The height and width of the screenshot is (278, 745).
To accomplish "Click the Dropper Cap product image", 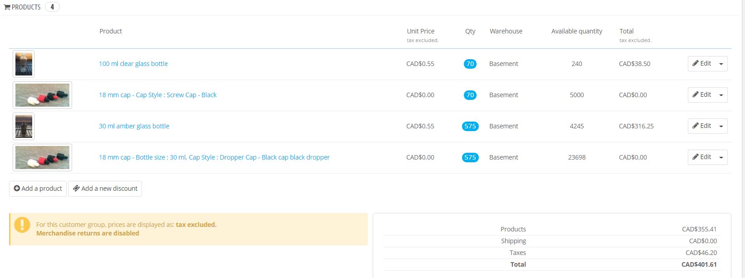I will 42,157.
